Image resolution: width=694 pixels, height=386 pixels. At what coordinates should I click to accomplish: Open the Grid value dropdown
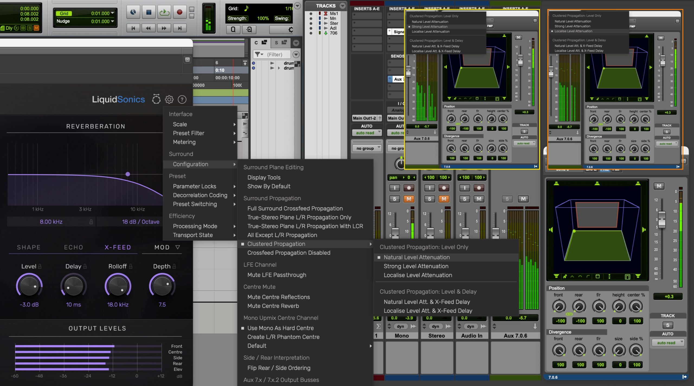(112, 13)
